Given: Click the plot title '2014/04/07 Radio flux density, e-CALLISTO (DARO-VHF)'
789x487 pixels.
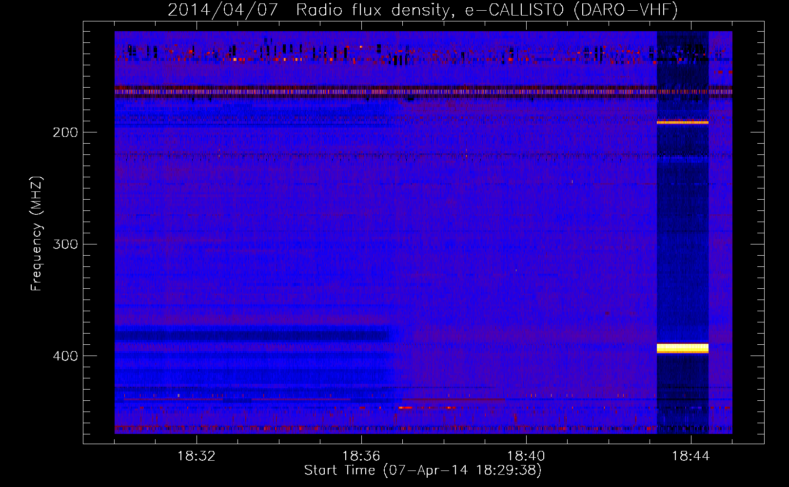Looking at the screenshot, I should [423, 10].
